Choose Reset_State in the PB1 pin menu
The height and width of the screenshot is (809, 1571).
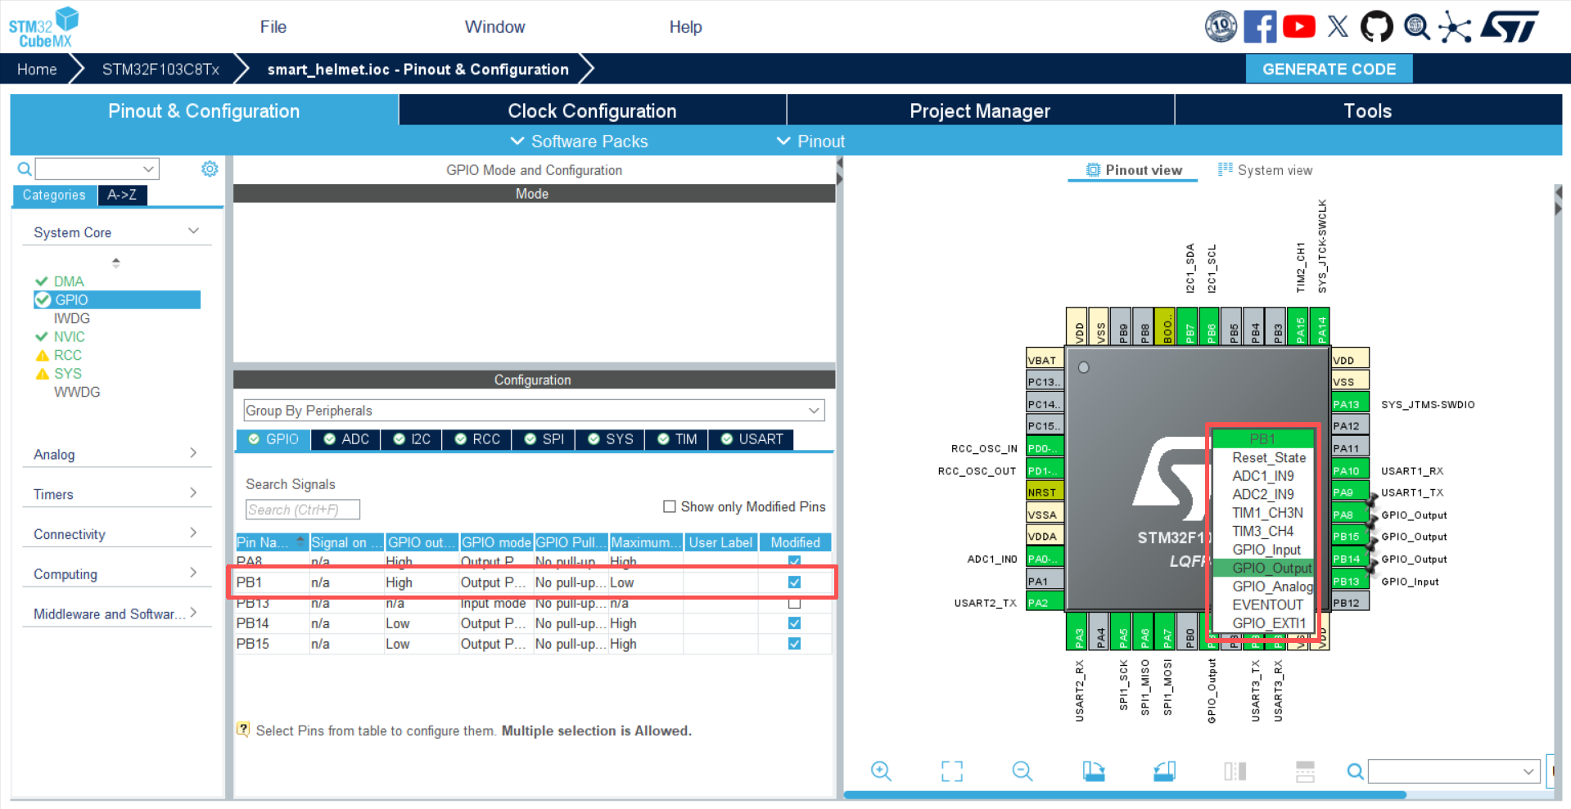(1268, 458)
